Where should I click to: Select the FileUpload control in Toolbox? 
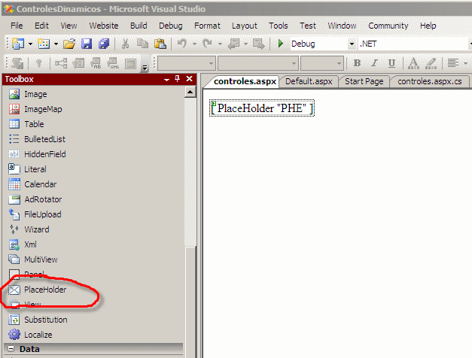pos(42,214)
